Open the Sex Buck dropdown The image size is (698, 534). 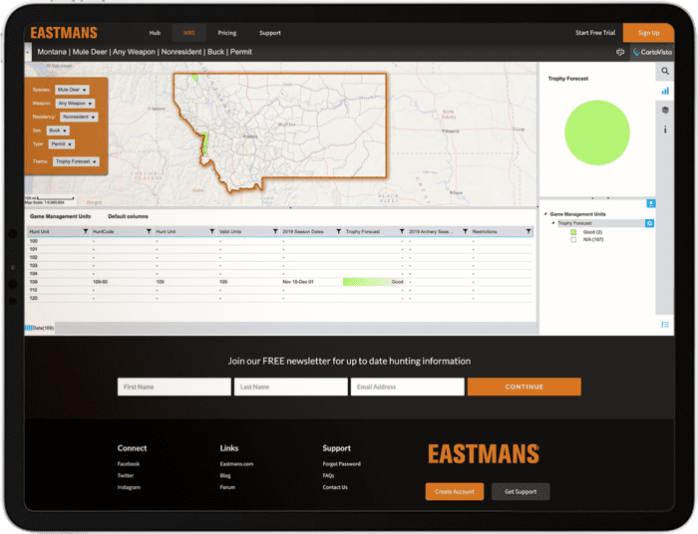pyautogui.click(x=58, y=131)
